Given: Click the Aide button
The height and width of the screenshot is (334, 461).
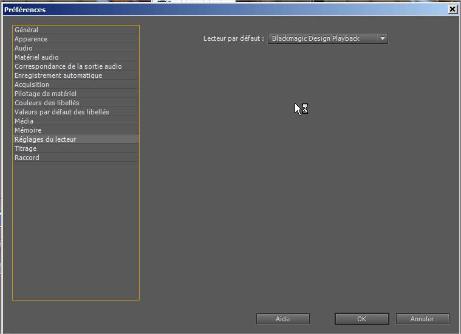Looking at the screenshot, I should (283, 319).
